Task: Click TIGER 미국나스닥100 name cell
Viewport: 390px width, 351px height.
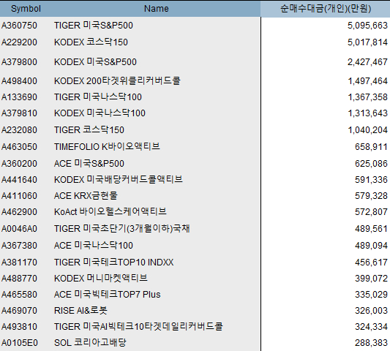Action: (x=98, y=97)
